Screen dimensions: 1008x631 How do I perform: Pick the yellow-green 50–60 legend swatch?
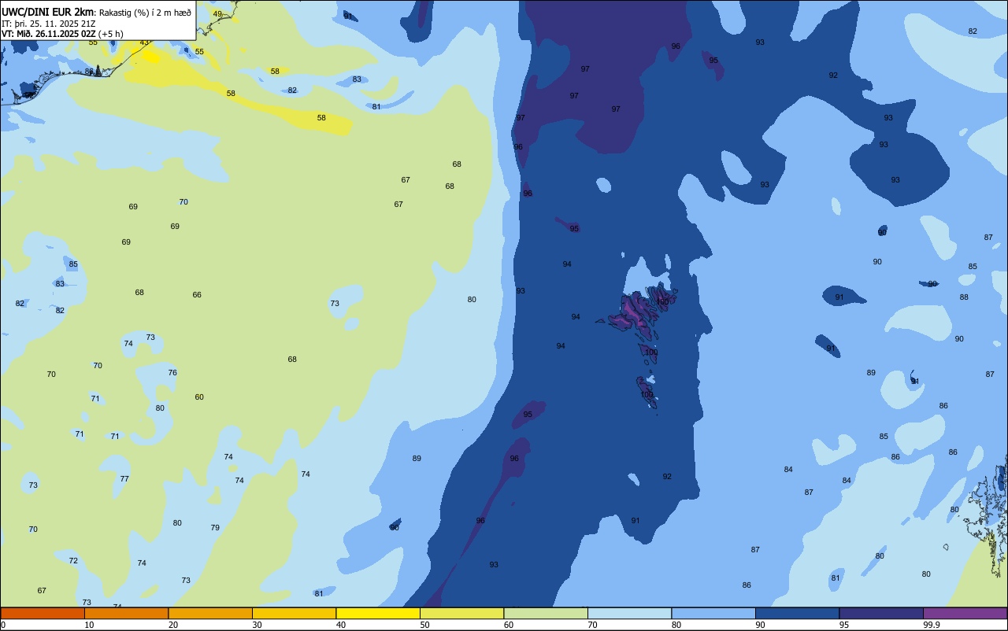tap(461, 613)
